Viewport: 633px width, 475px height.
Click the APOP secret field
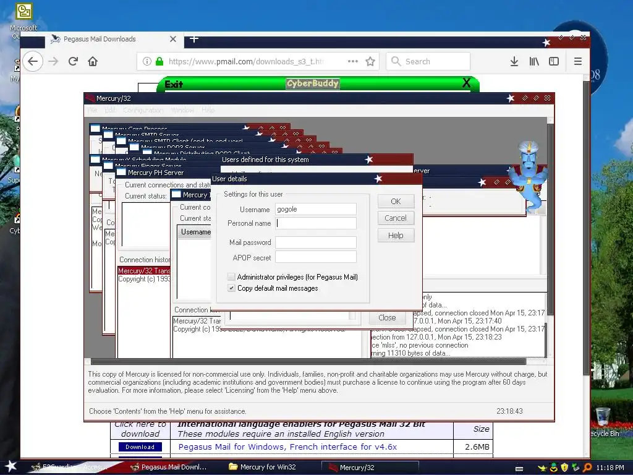[x=316, y=257]
